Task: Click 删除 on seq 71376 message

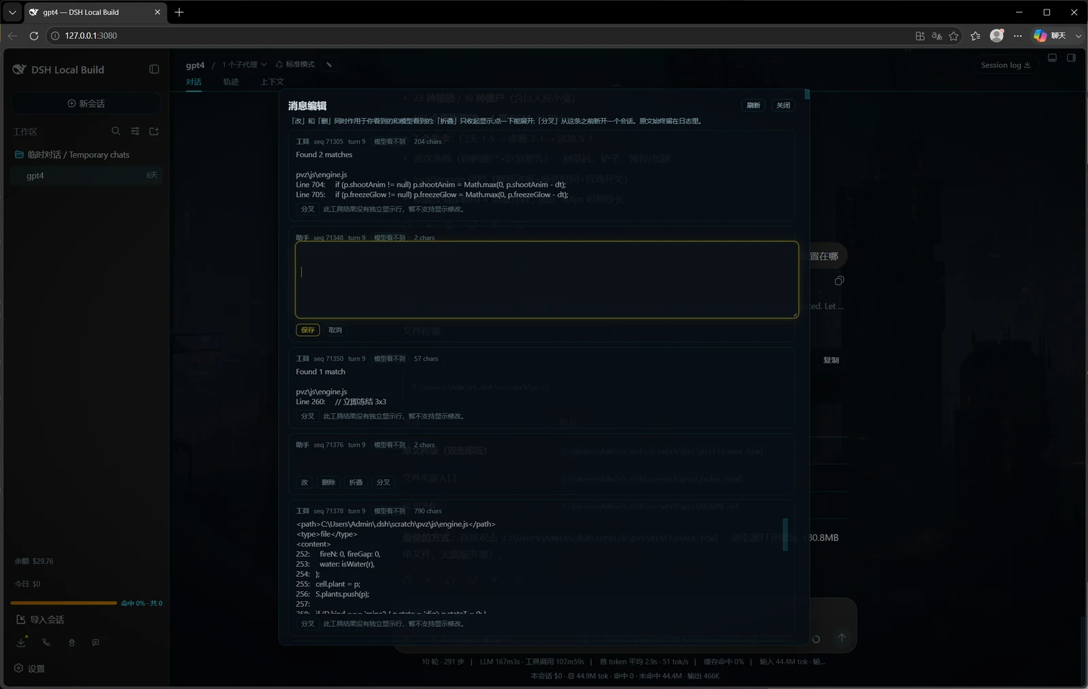Action: pos(328,482)
